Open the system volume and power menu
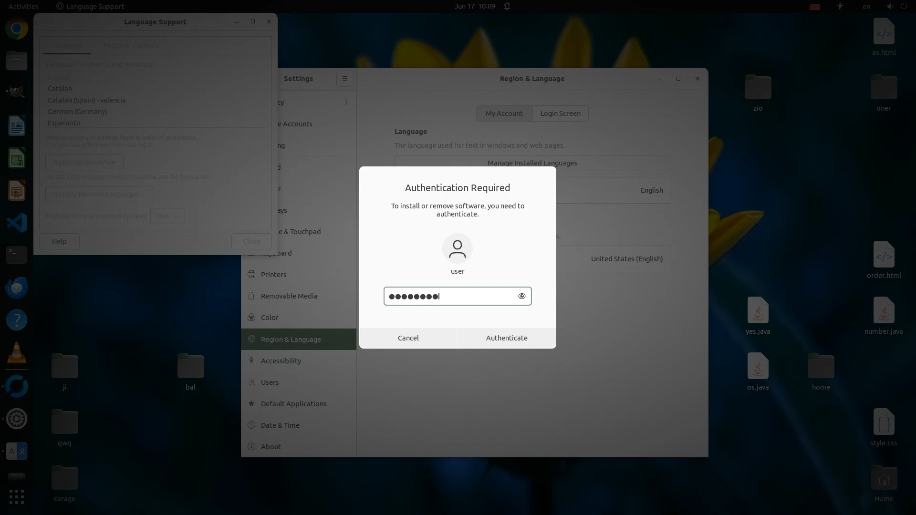Viewport: 916px width, 515px height. click(x=896, y=6)
